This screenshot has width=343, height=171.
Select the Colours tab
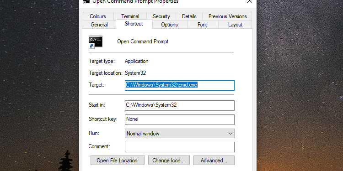coord(98,16)
